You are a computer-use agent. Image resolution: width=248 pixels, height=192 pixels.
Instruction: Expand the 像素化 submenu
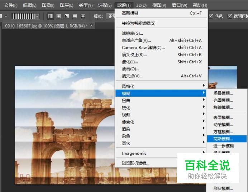coord(161,122)
